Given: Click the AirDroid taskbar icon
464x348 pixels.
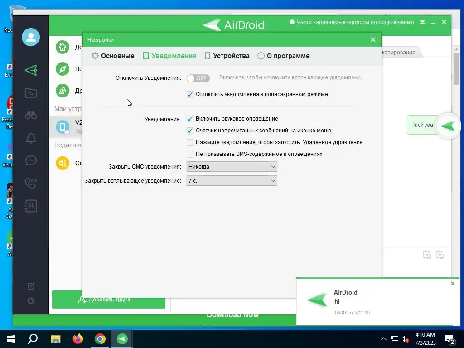Looking at the screenshot, I should tap(122, 339).
